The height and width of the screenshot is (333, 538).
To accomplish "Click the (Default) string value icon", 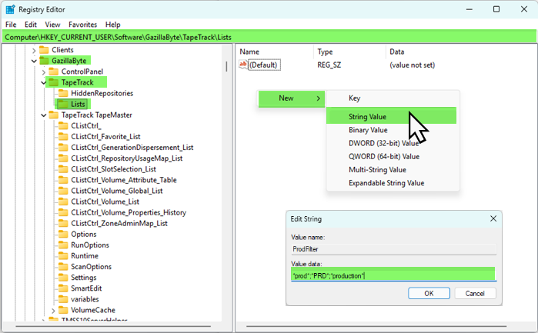I will [x=244, y=65].
